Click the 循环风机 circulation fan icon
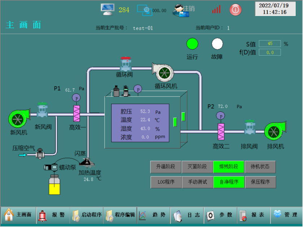 pos(166,73)
